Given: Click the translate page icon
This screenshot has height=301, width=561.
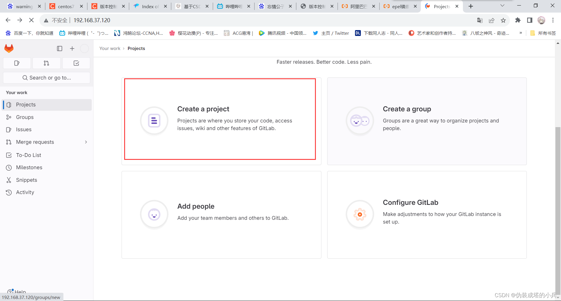Looking at the screenshot, I should point(480,20).
